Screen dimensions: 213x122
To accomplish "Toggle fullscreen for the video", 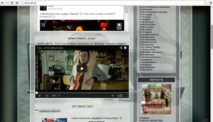I will [126, 96].
